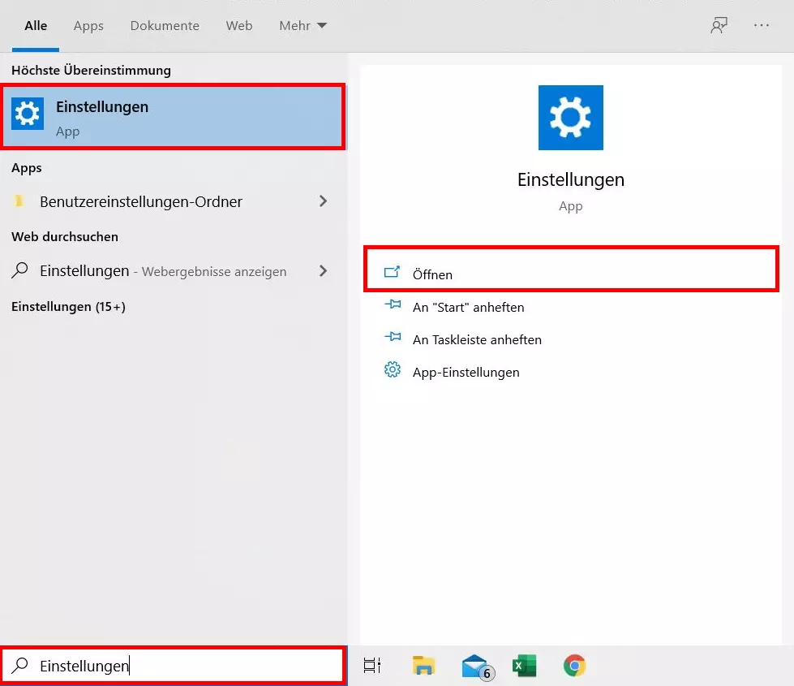Click the pin icon for Taskleiste
Viewport: 794px width, 686px height.
click(x=393, y=337)
